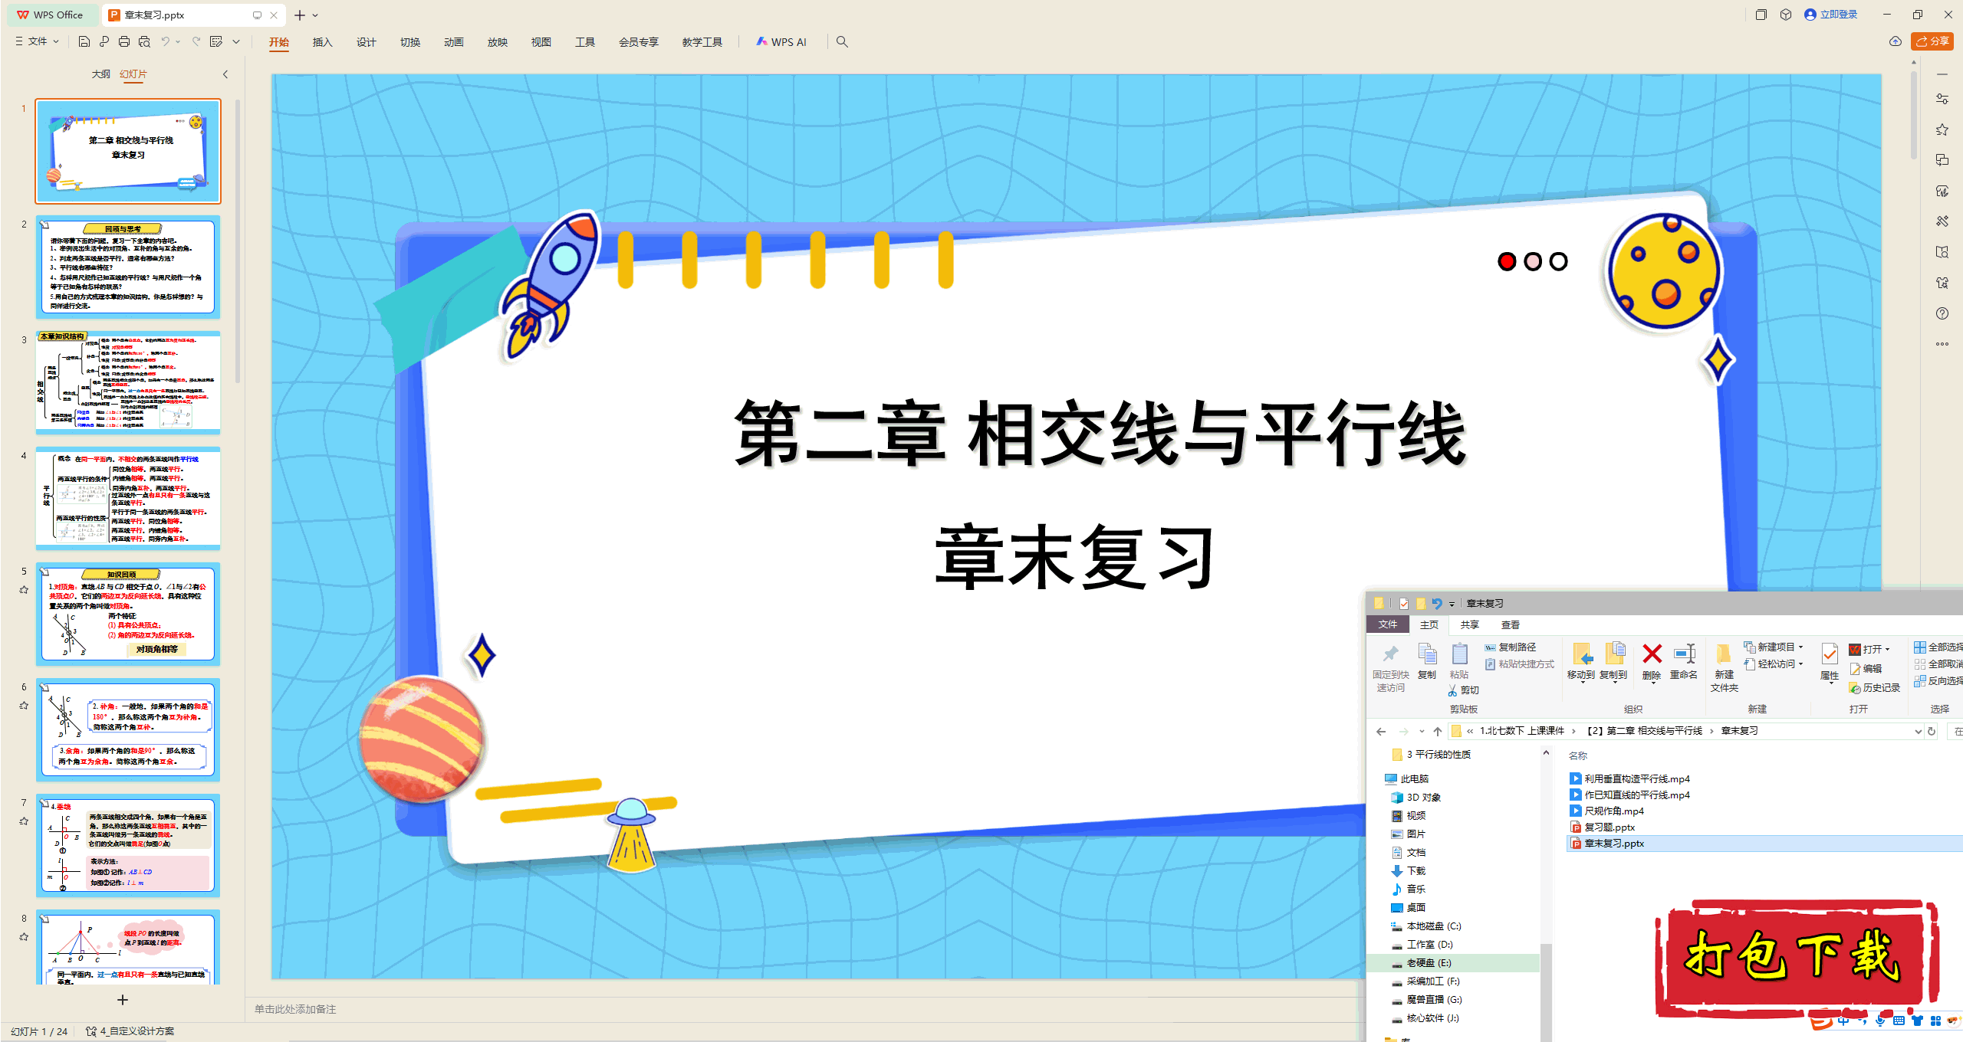Select 尺规作角.mp4 in Explorer file list
The image size is (1963, 1042).
(1606, 811)
